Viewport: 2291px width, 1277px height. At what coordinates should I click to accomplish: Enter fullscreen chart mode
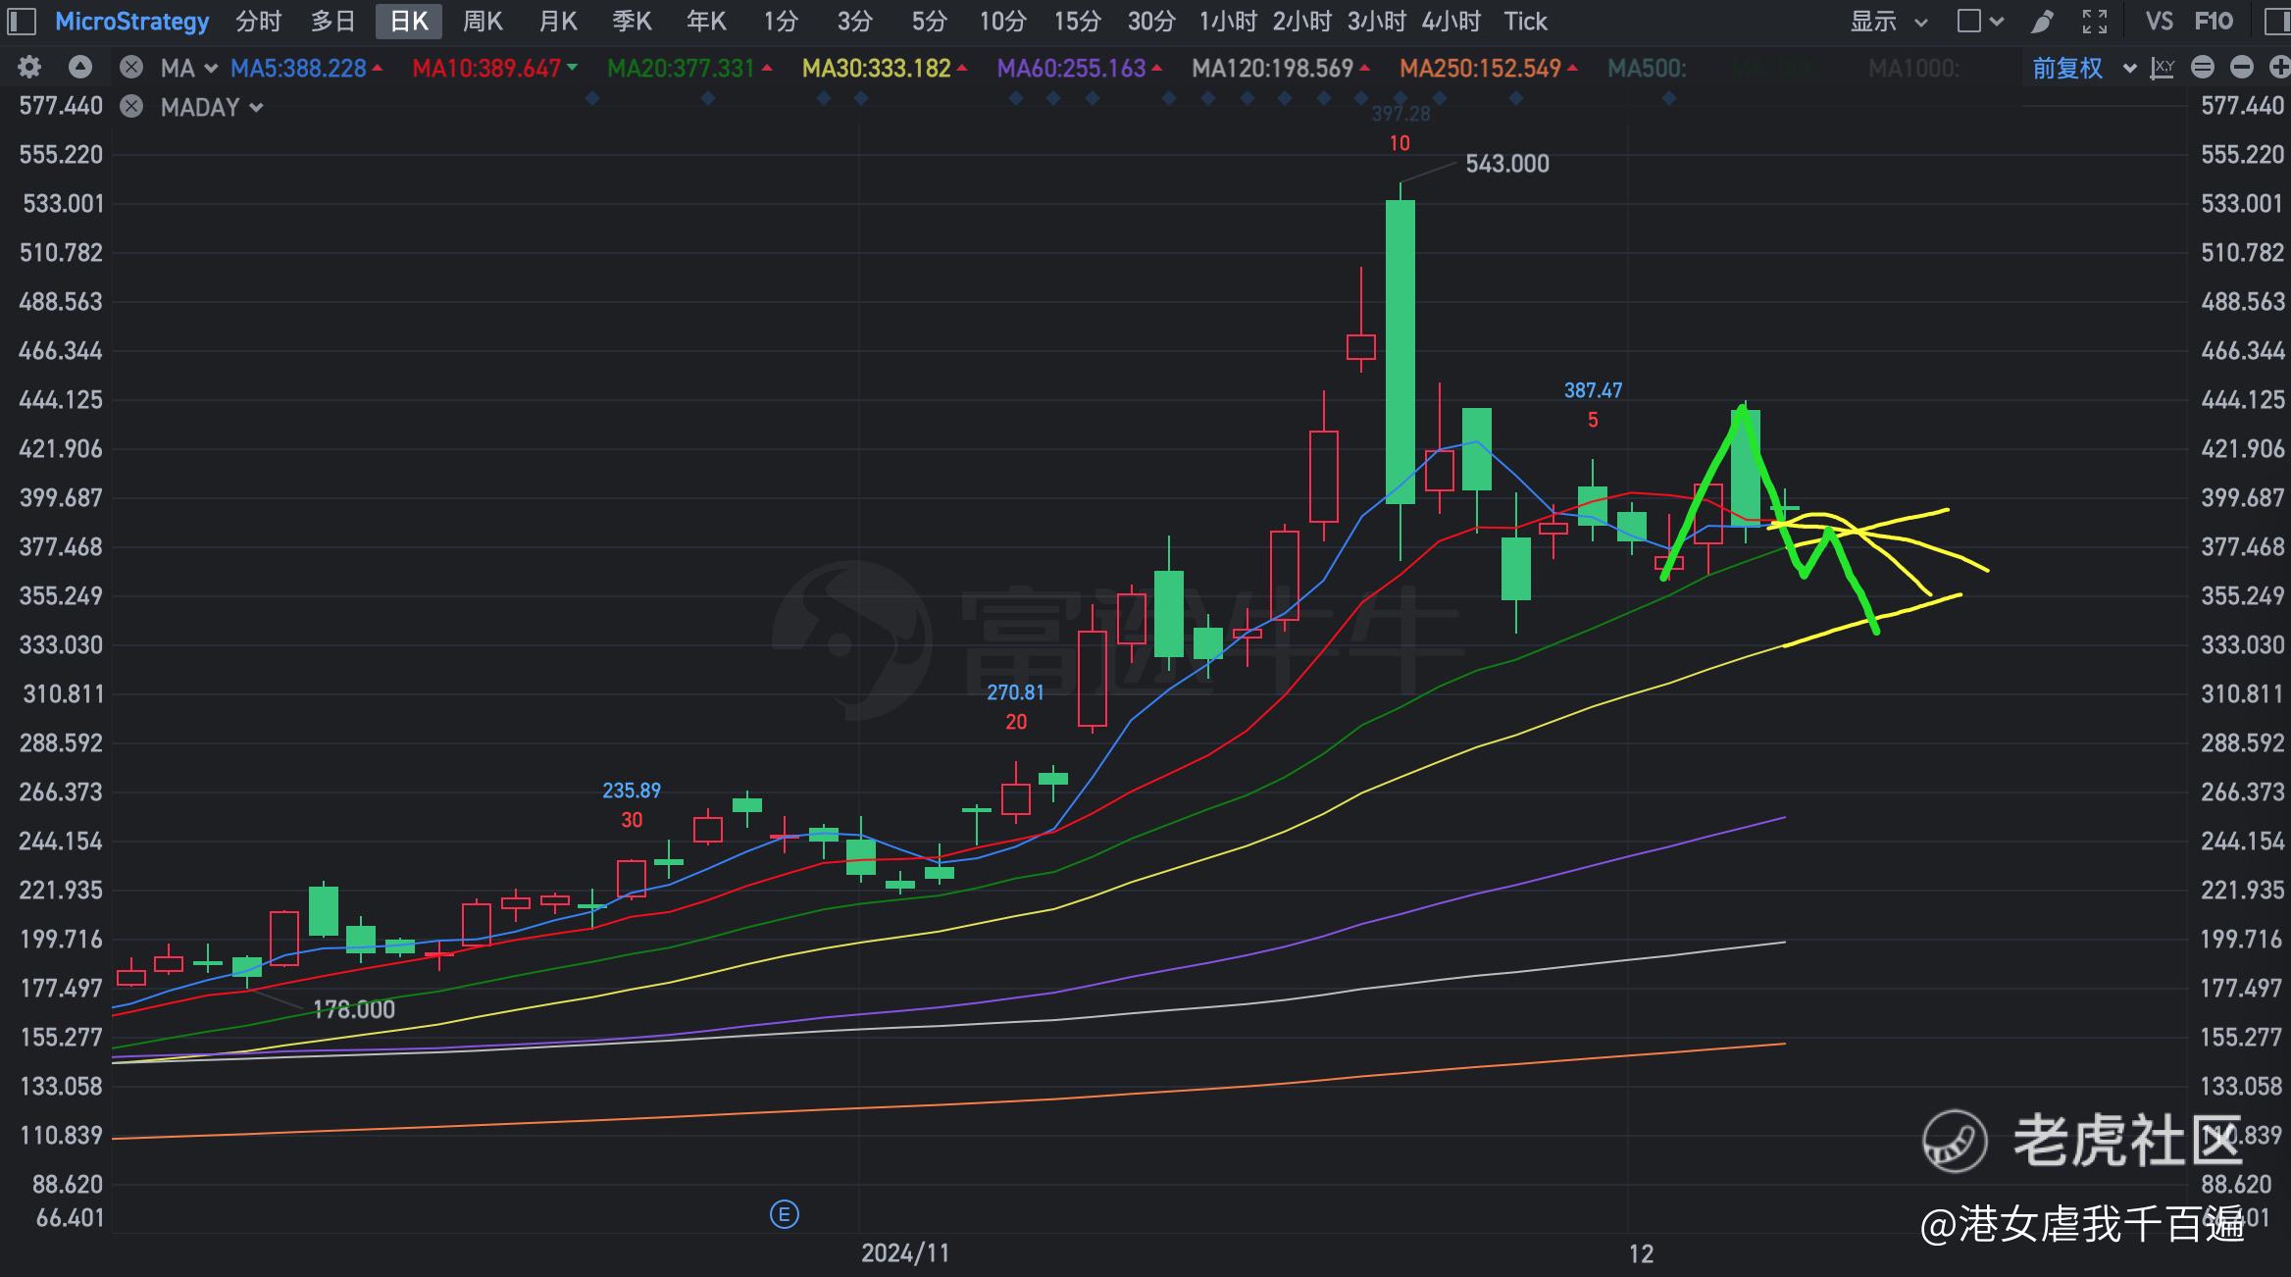pyautogui.click(x=2095, y=22)
